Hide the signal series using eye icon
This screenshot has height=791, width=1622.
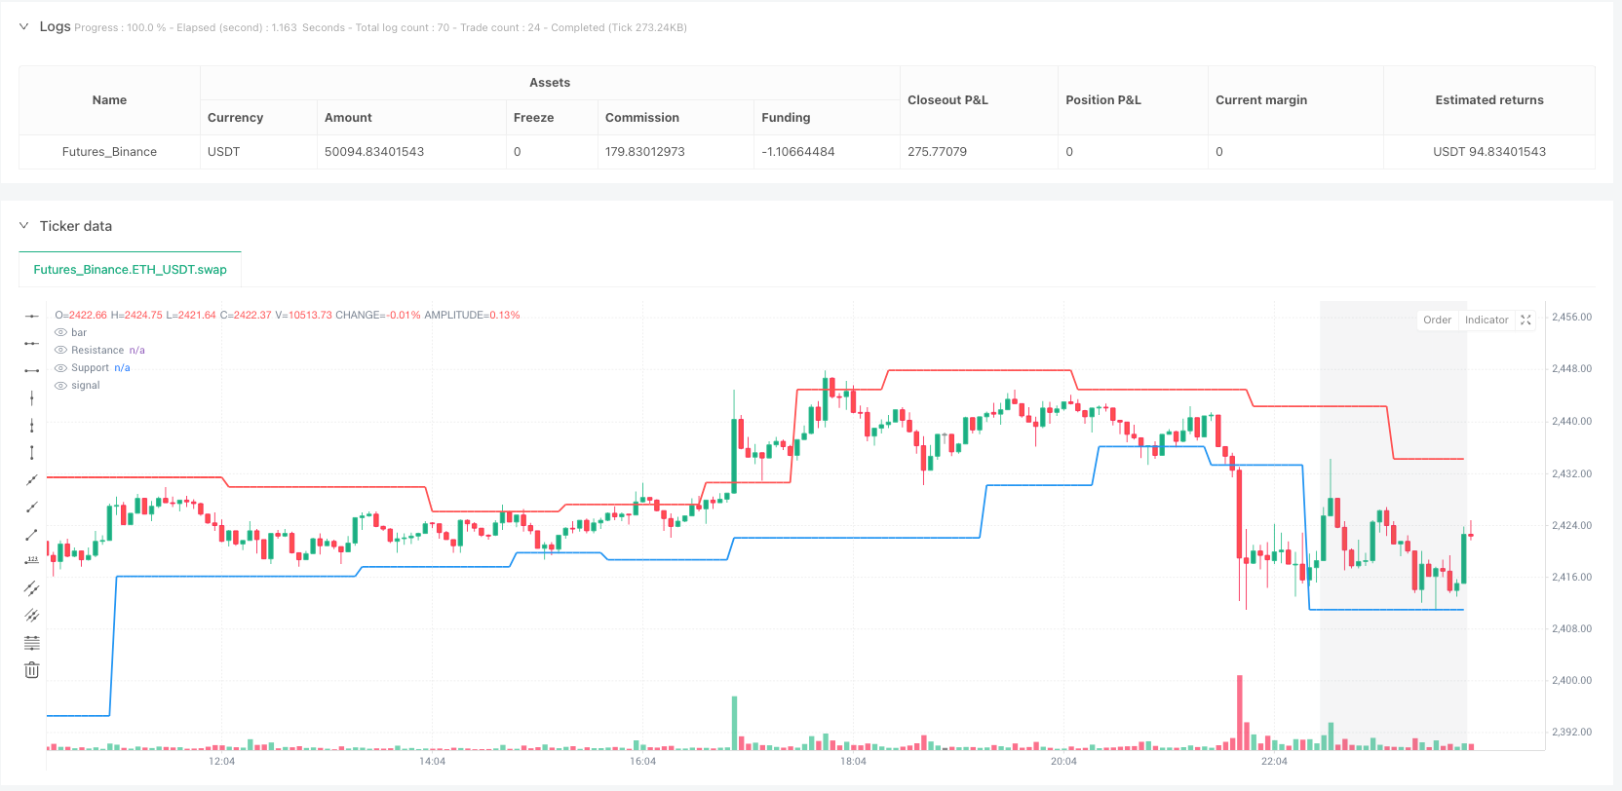tap(61, 386)
